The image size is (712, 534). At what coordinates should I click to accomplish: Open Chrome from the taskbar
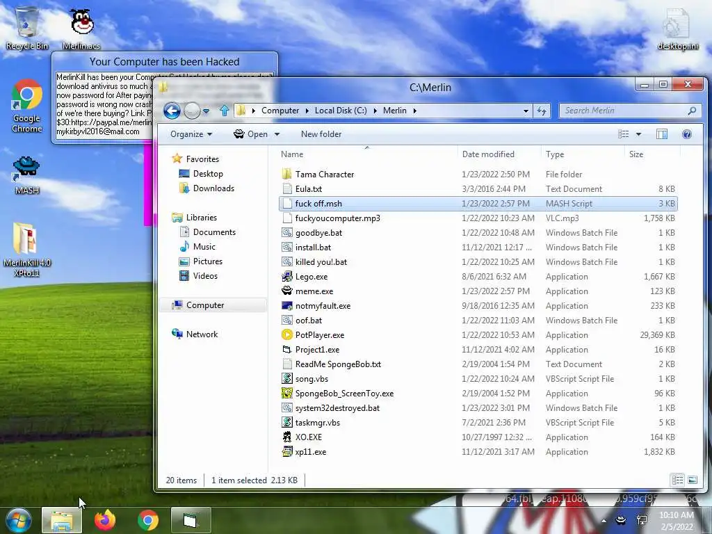148,520
